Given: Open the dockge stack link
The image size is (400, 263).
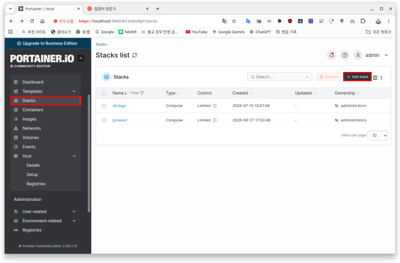Looking at the screenshot, I should [119, 106].
